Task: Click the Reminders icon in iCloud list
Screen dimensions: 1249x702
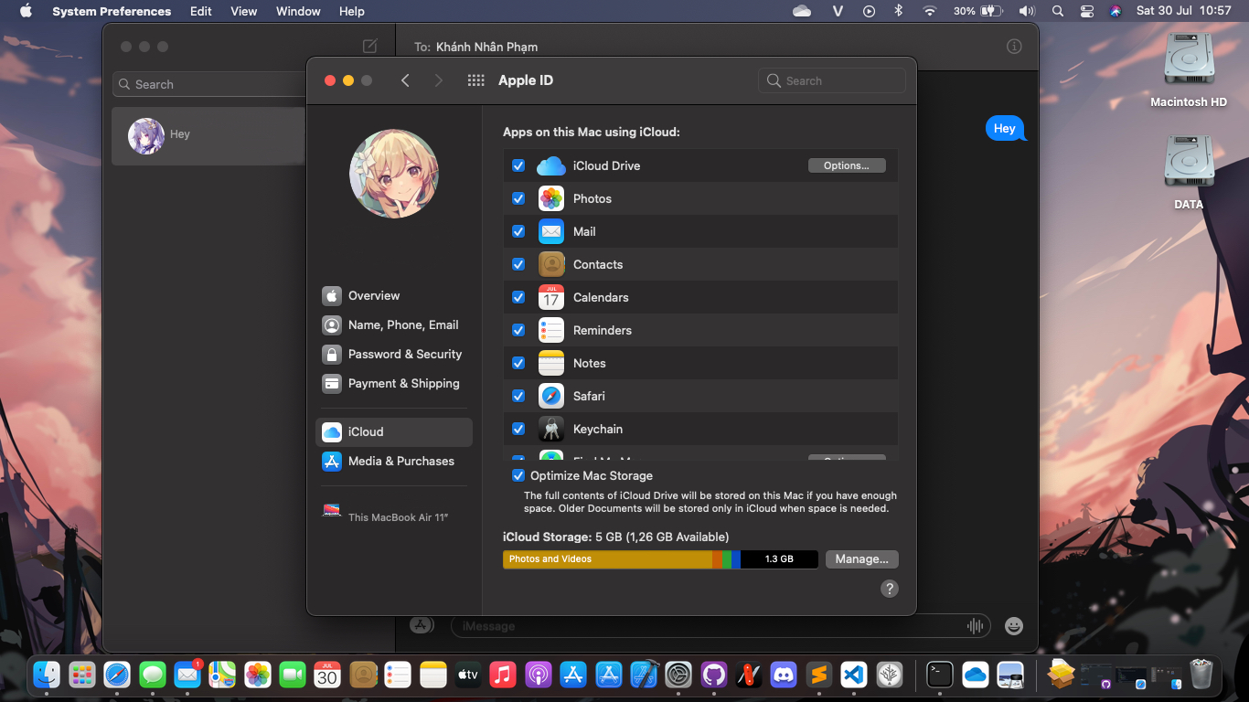Action: 551,330
